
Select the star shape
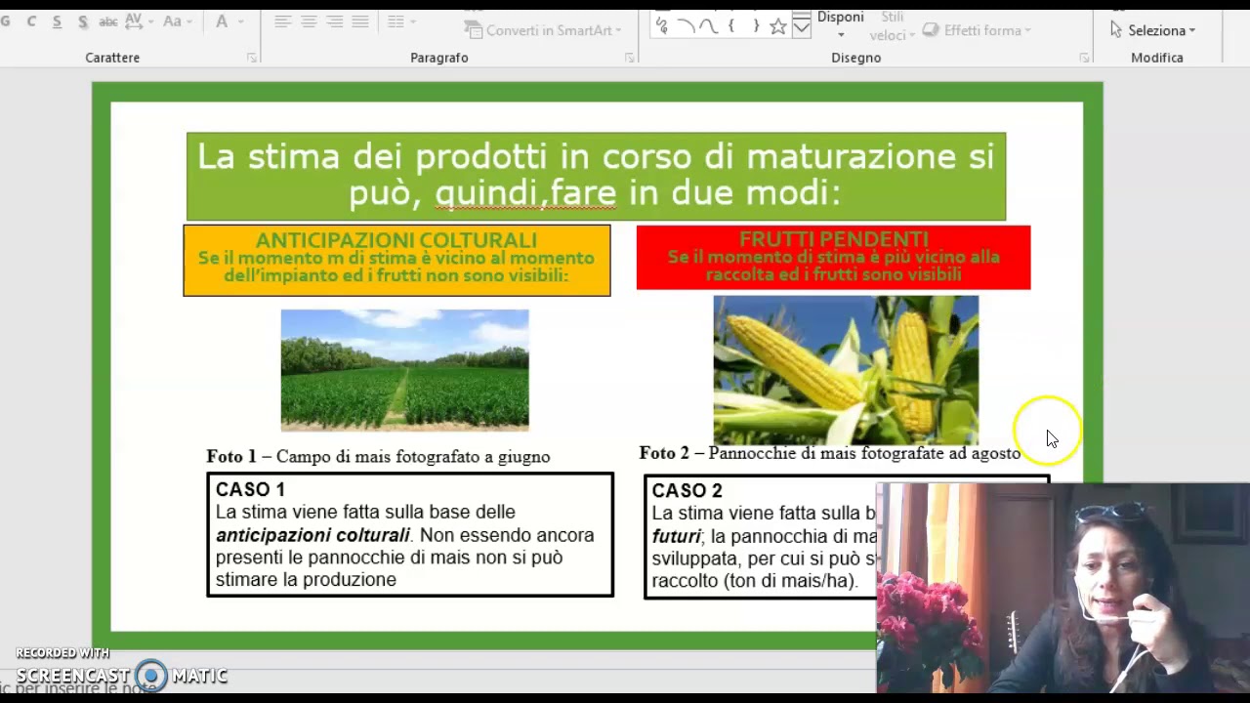pyautogui.click(x=777, y=26)
